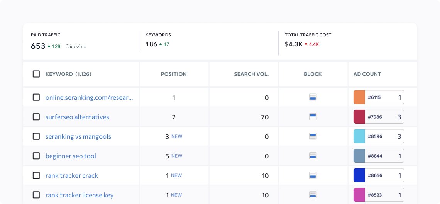
Task: Click NEW badge in rank tracker crack row
Action: click(176, 175)
